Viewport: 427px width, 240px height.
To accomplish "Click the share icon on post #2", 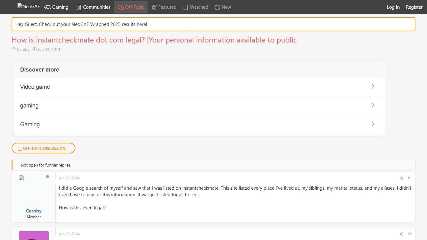I will (401, 234).
